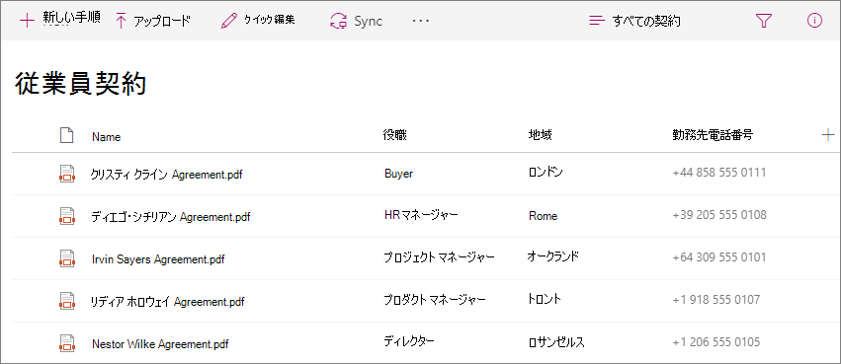Click the plus icon for 新しい手順
The width and height of the screenshot is (841, 364).
pos(27,21)
